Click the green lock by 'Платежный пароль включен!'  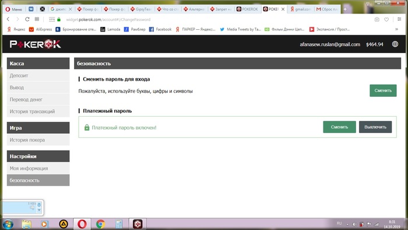point(87,127)
